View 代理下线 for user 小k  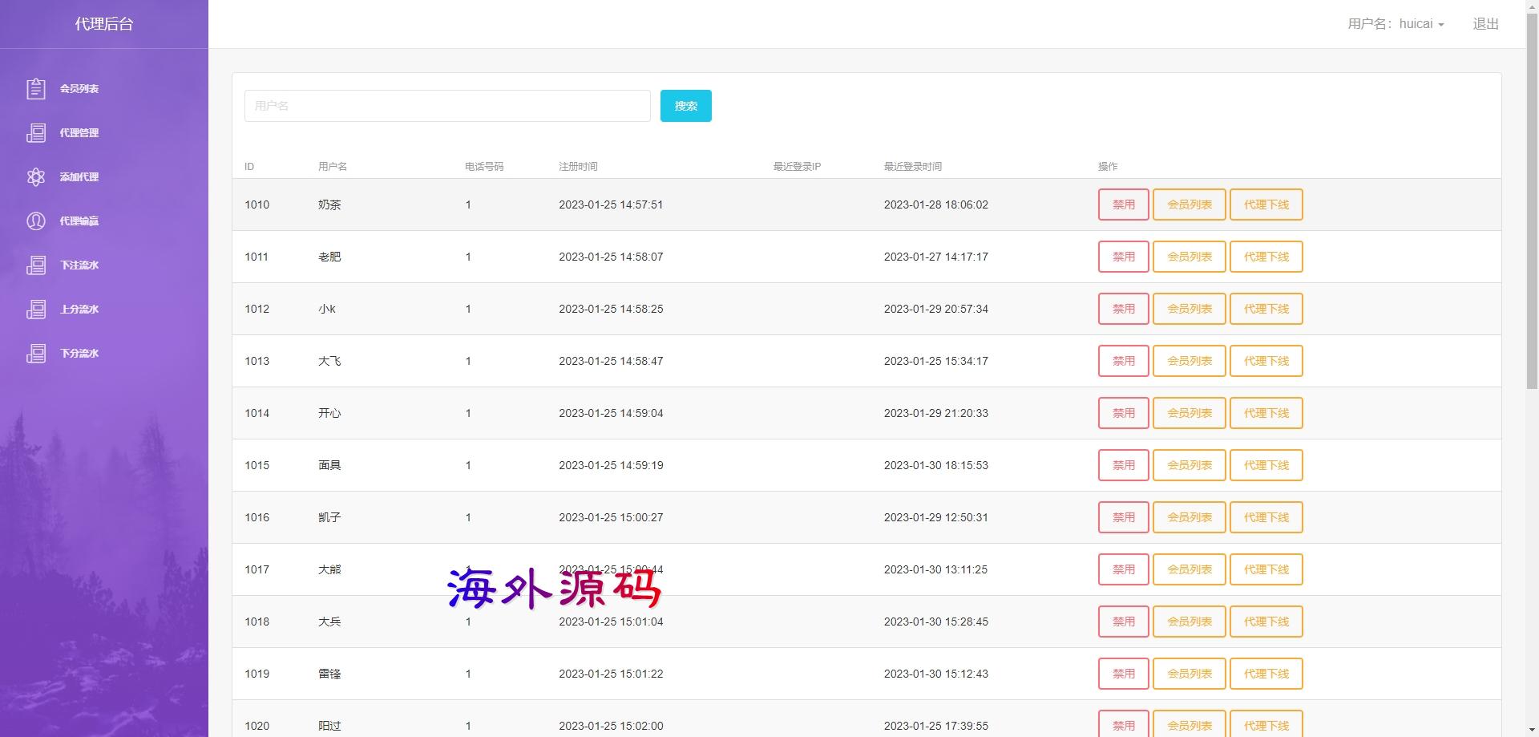[1266, 309]
